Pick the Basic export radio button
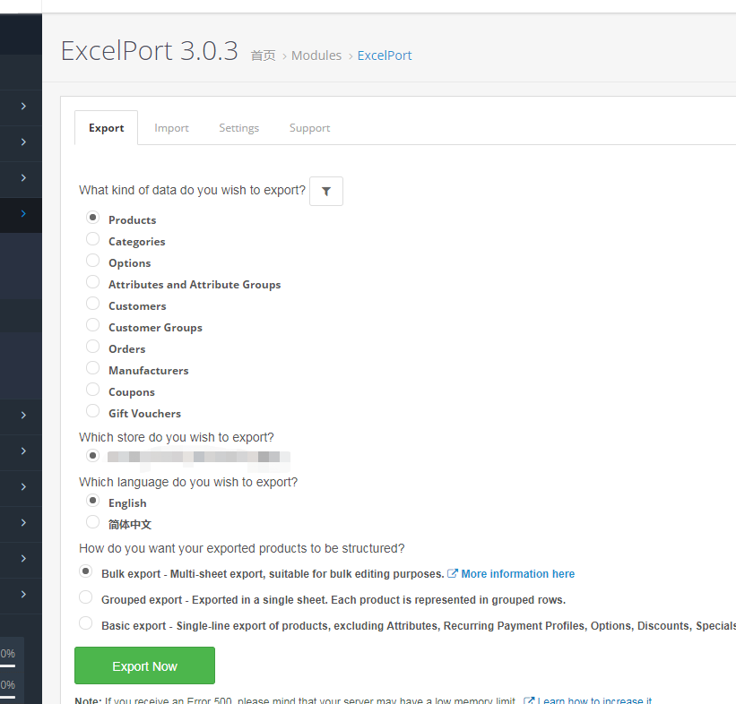This screenshot has height=704, width=736. (x=85, y=623)
